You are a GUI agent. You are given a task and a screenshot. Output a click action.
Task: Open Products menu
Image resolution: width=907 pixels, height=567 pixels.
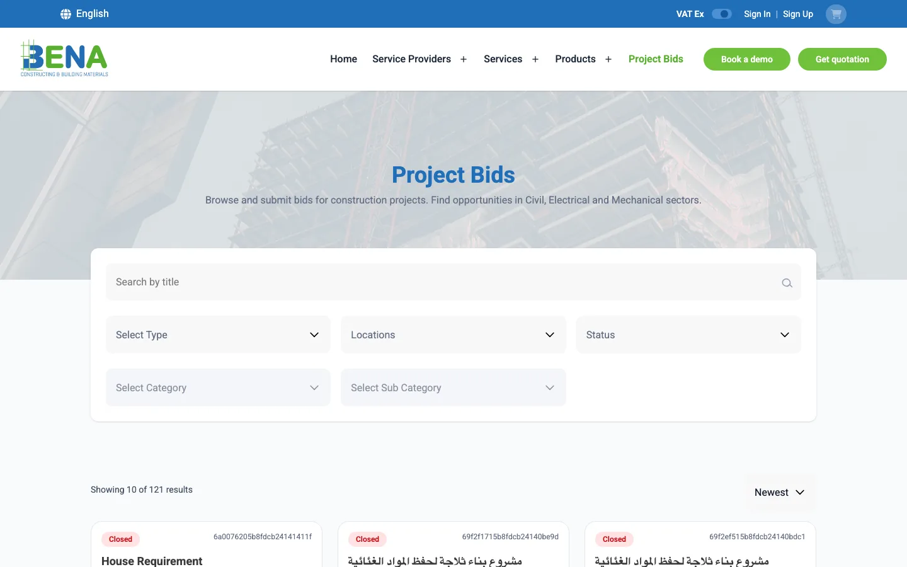[x=575, y=59]
